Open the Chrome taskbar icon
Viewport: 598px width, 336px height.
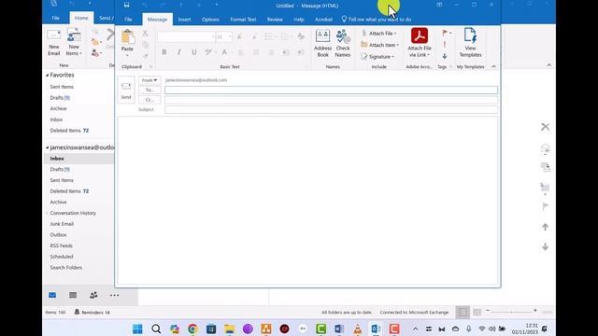tap(192, 329)
